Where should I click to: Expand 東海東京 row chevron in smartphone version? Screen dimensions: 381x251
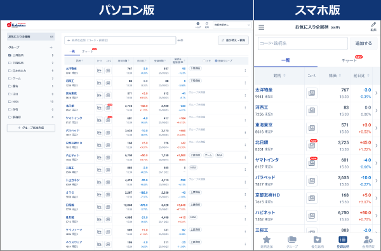click(376, 128)
